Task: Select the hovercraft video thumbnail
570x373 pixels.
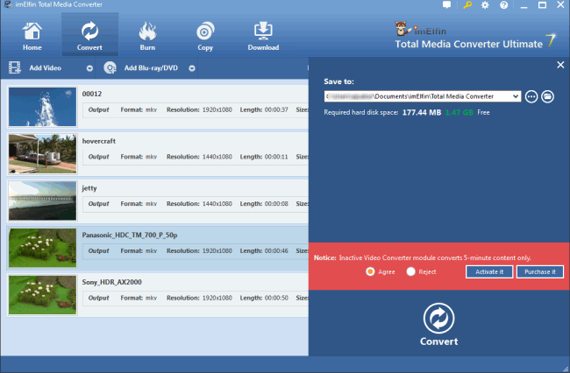Action: tap(43, 154)
